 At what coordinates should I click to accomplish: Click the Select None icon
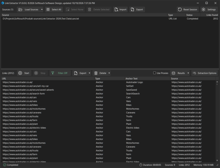67,10
